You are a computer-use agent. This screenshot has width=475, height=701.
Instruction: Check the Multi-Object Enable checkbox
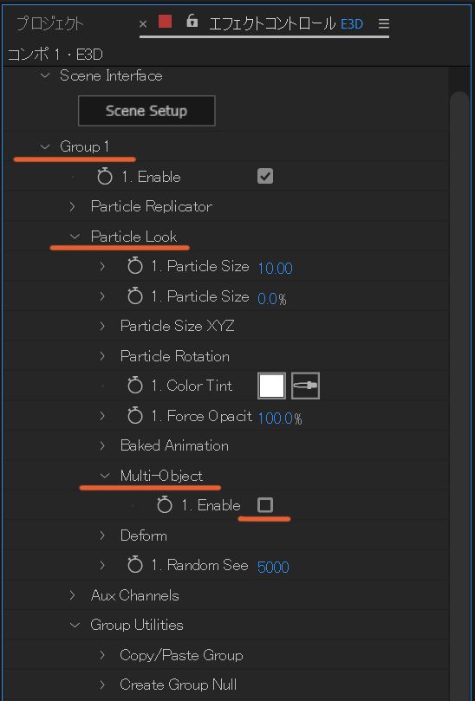(265, 505)
